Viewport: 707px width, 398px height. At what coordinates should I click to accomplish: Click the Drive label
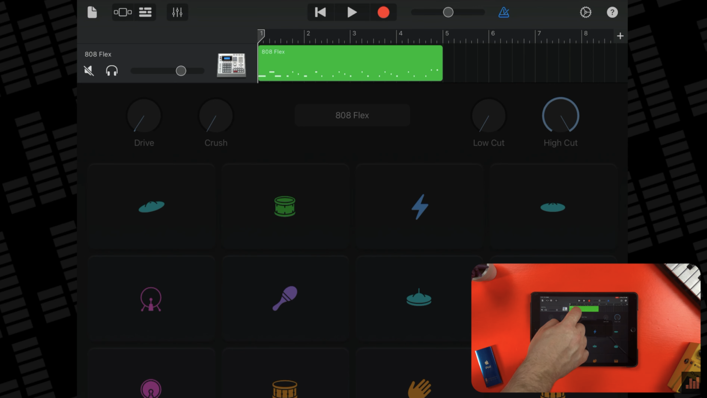coord(144,143)
